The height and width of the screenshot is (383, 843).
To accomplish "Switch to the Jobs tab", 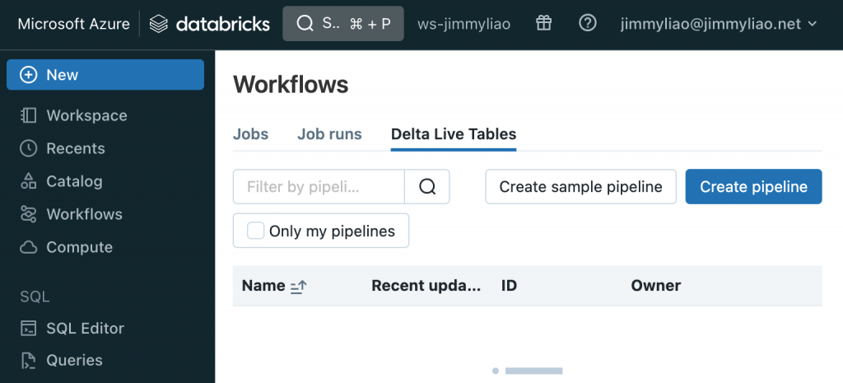I will tap(250, 134).
